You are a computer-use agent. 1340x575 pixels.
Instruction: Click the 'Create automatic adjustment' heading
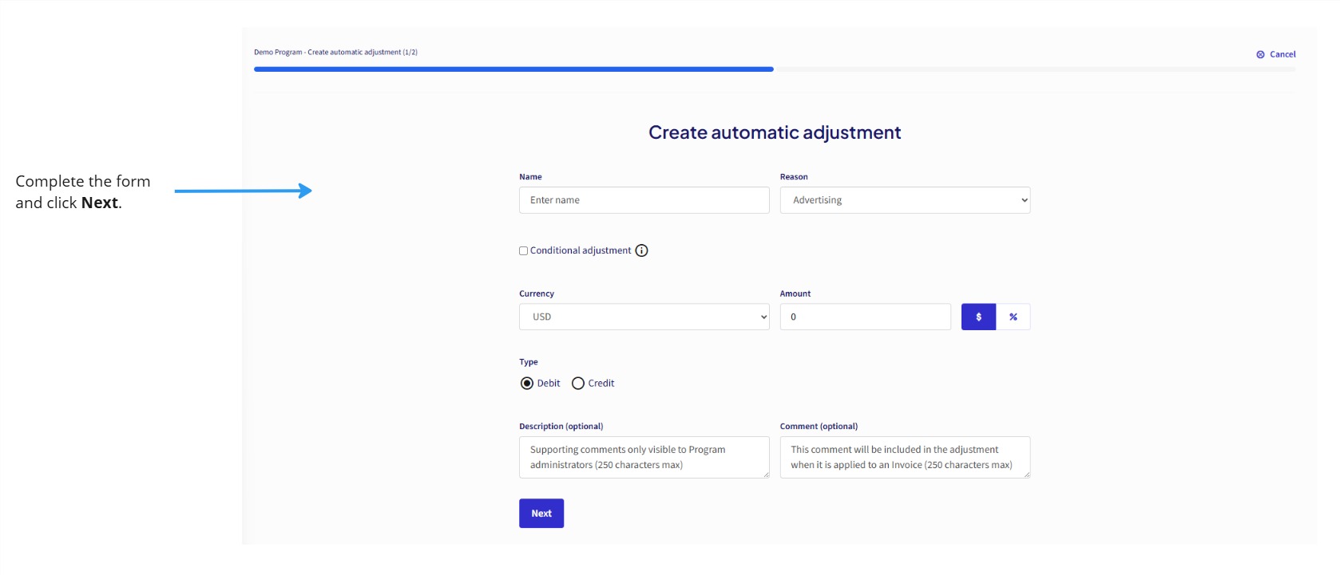click(x=775, y=132)
